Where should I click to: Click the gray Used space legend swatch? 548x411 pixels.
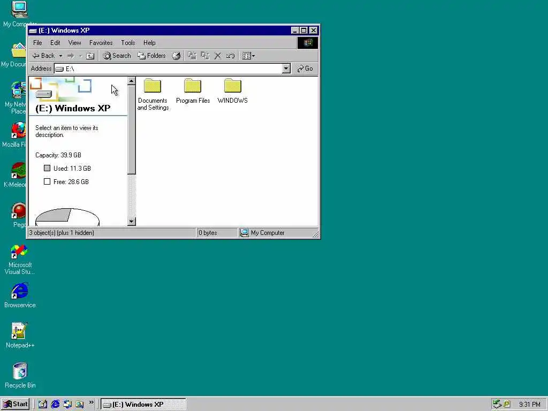(x=47, y=168)
